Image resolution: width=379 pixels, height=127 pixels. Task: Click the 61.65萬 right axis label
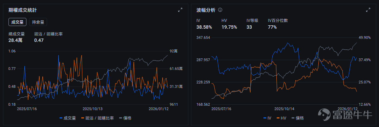pyautogui.click(x=176, y=69)
